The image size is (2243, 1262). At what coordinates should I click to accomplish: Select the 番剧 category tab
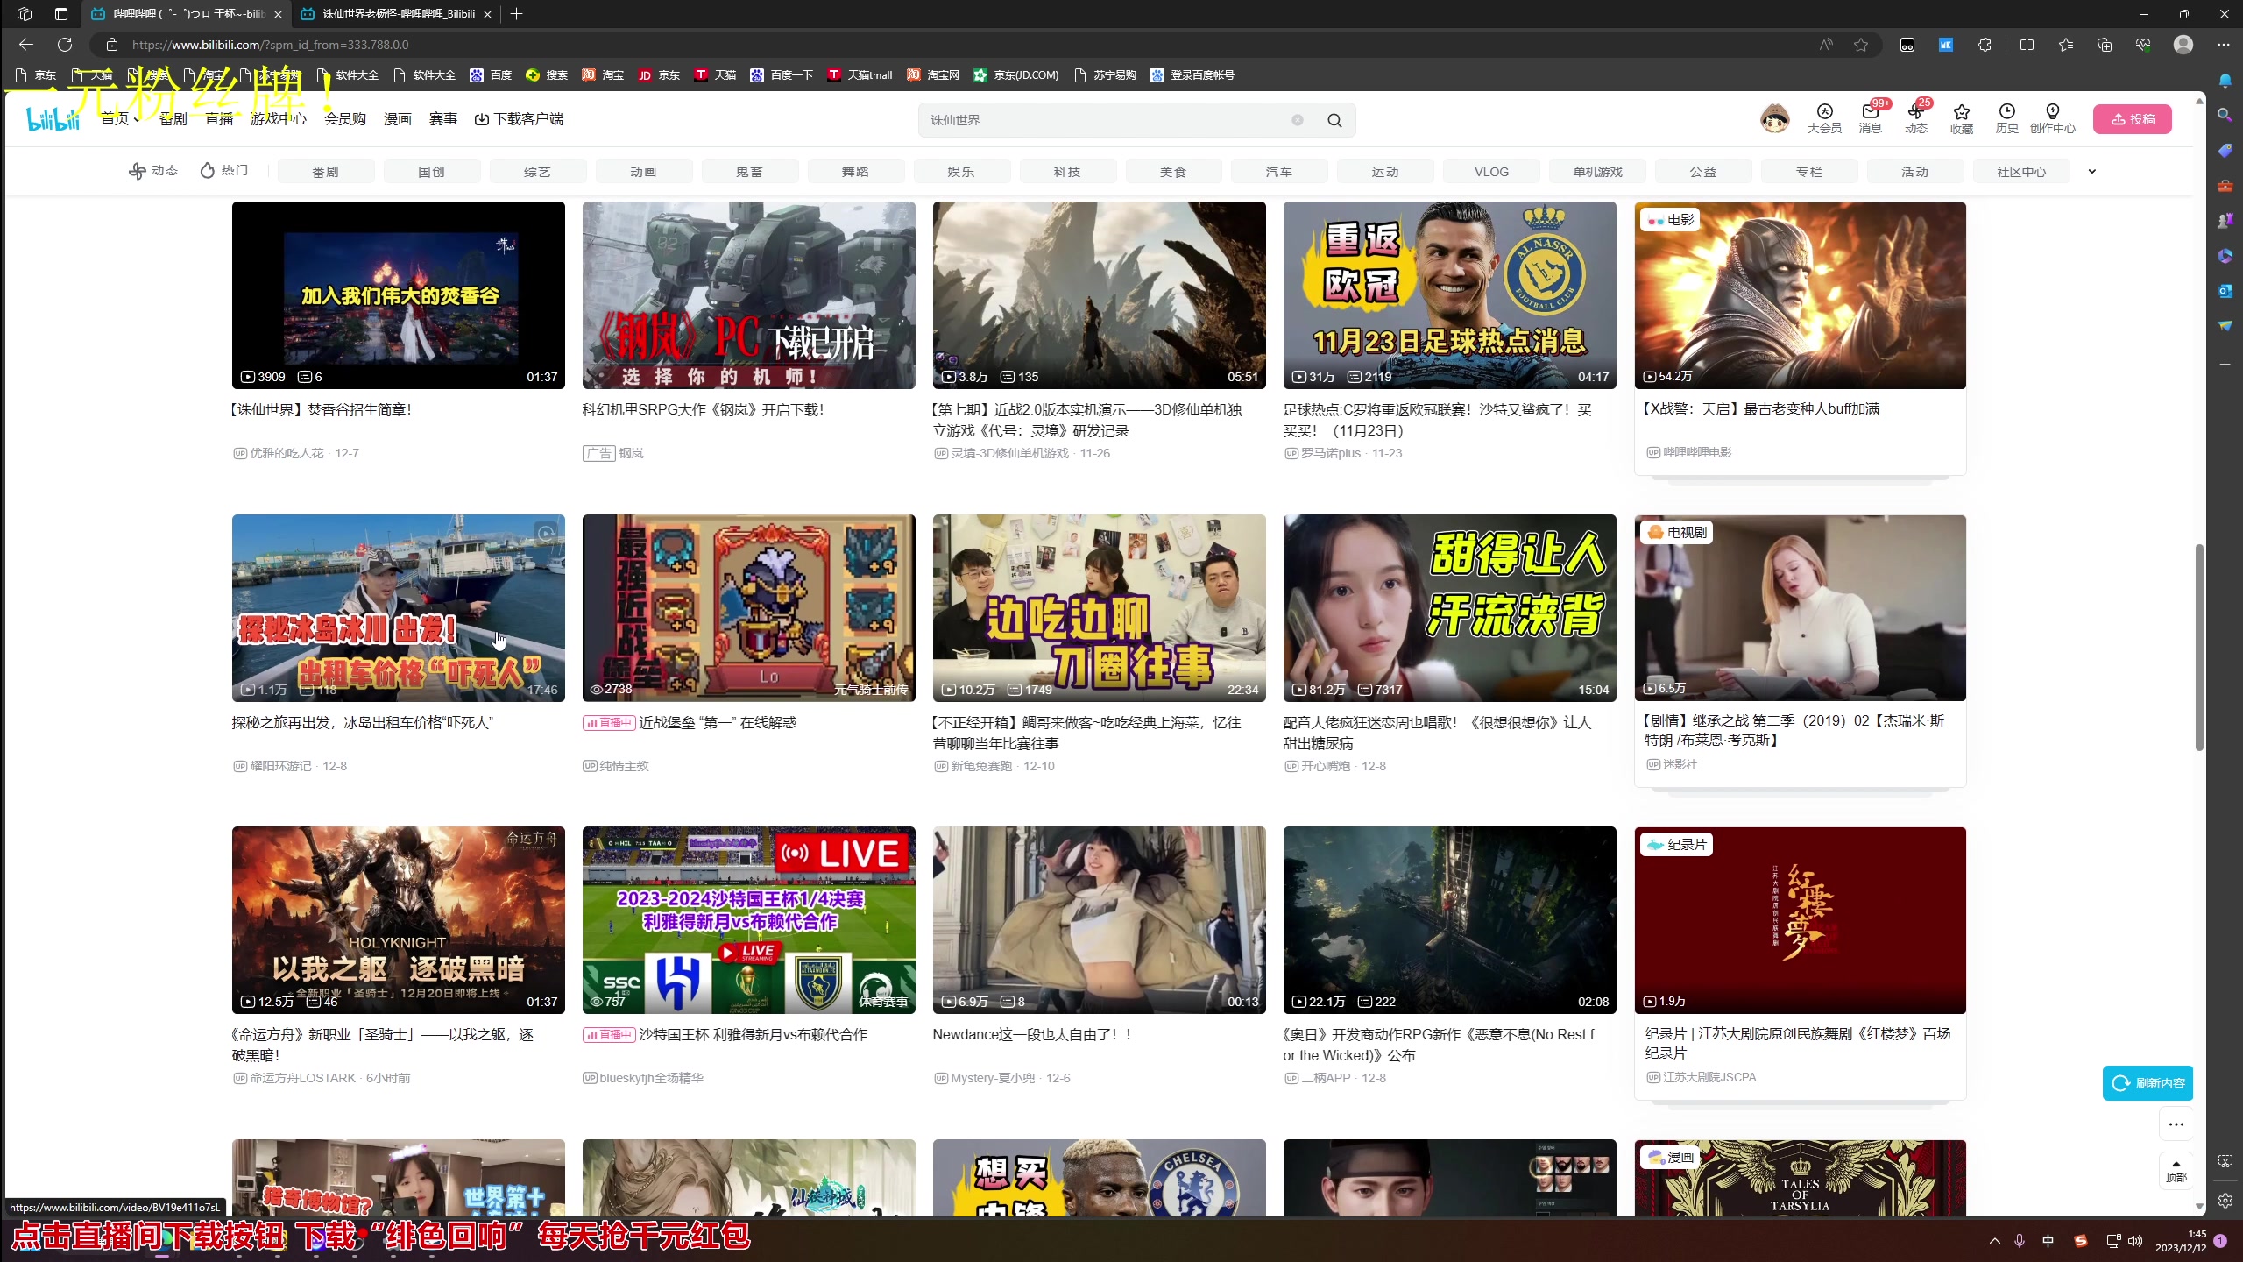tap(325, 172)
